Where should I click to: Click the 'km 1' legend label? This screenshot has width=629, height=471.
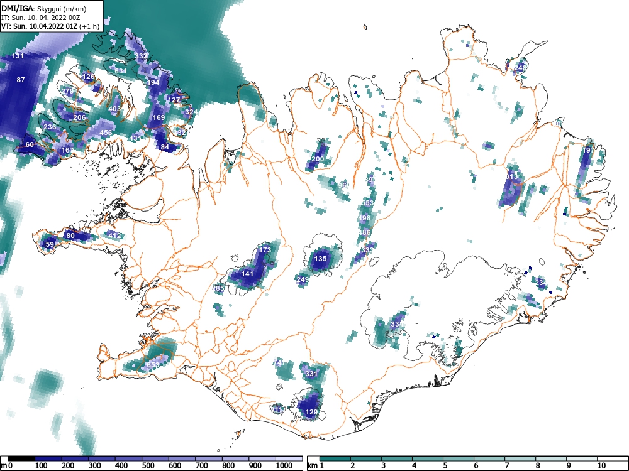(316, 466)
